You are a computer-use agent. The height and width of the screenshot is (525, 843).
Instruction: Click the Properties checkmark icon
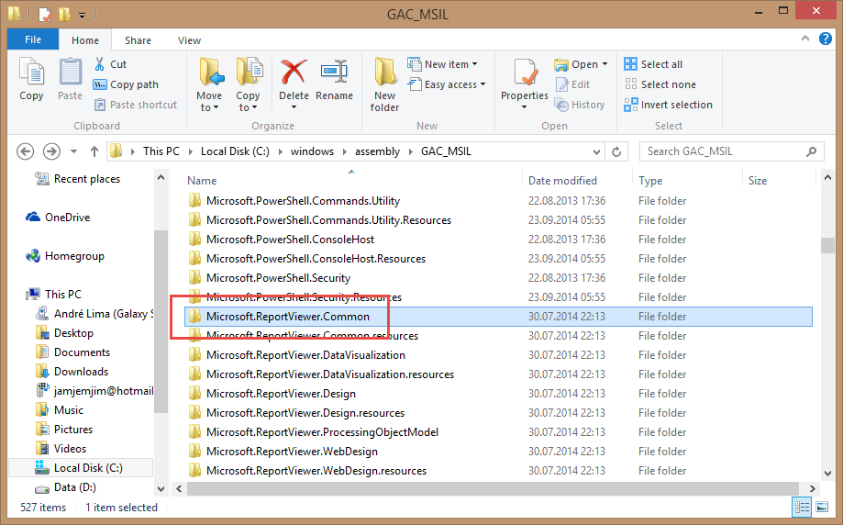(525, 73)
